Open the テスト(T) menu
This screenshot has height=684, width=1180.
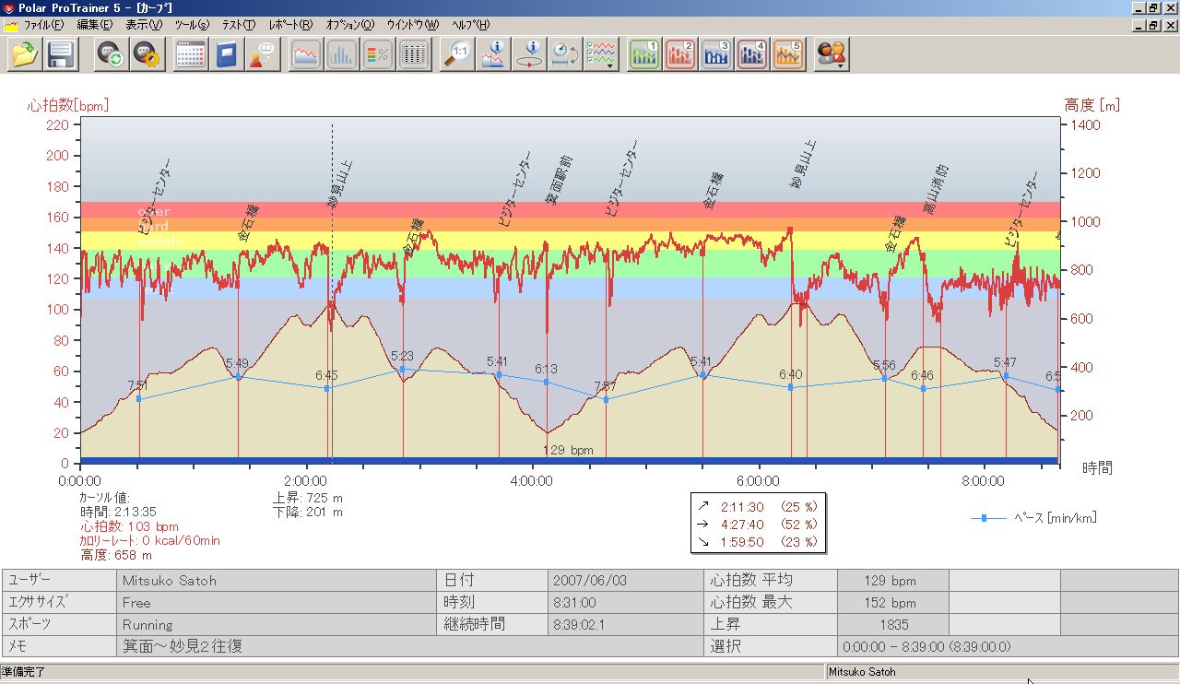[240, 25]
